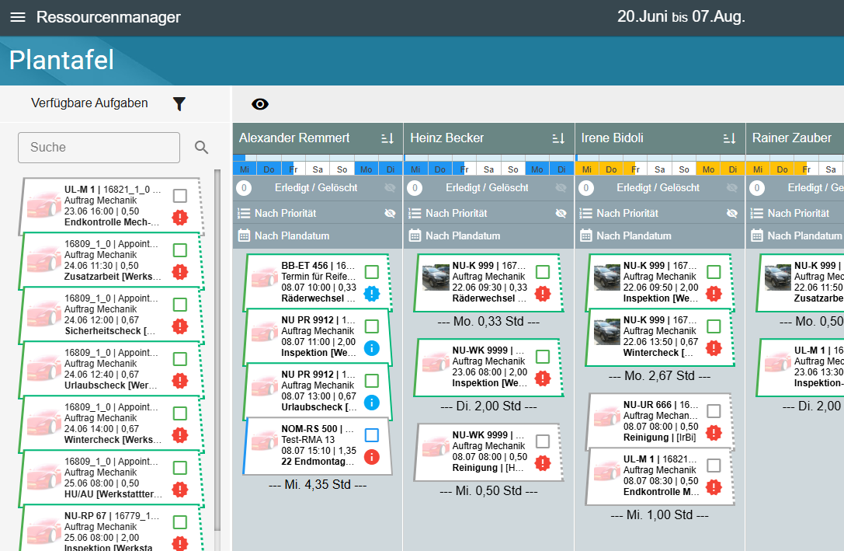The image size is (844, 551).
Task: Focus the Suche search field
Action: pos(99,148)
